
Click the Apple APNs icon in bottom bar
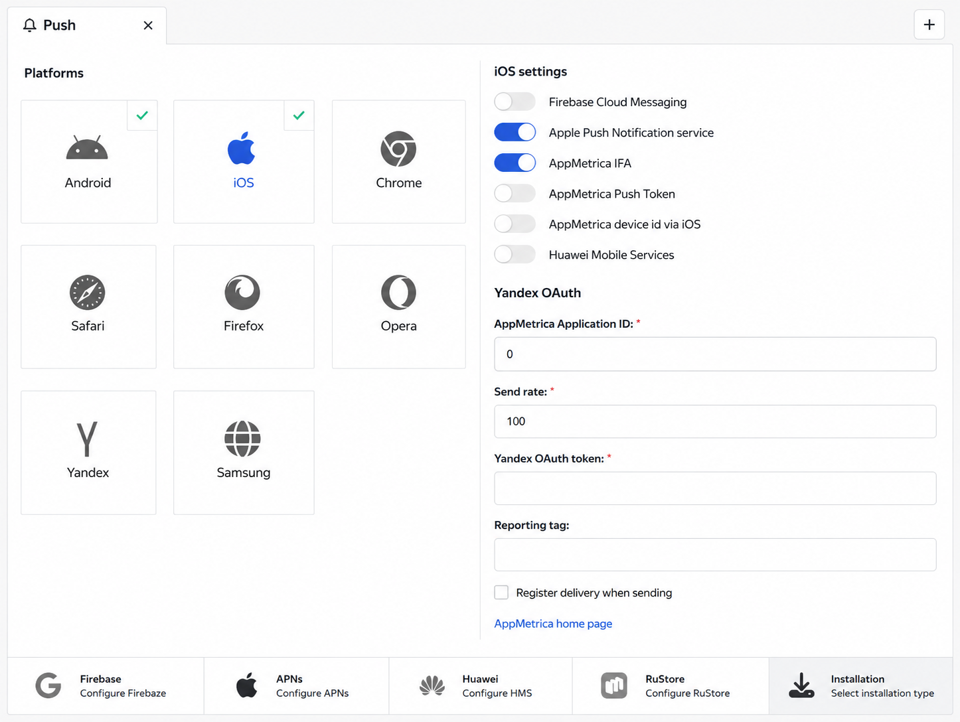point(247,686)
